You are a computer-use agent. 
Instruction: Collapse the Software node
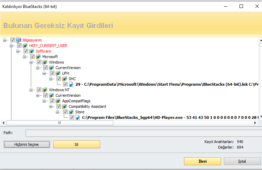(x=18, y=51)
